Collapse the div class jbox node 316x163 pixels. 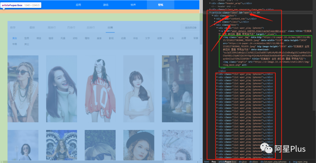(x=212, y=15)
